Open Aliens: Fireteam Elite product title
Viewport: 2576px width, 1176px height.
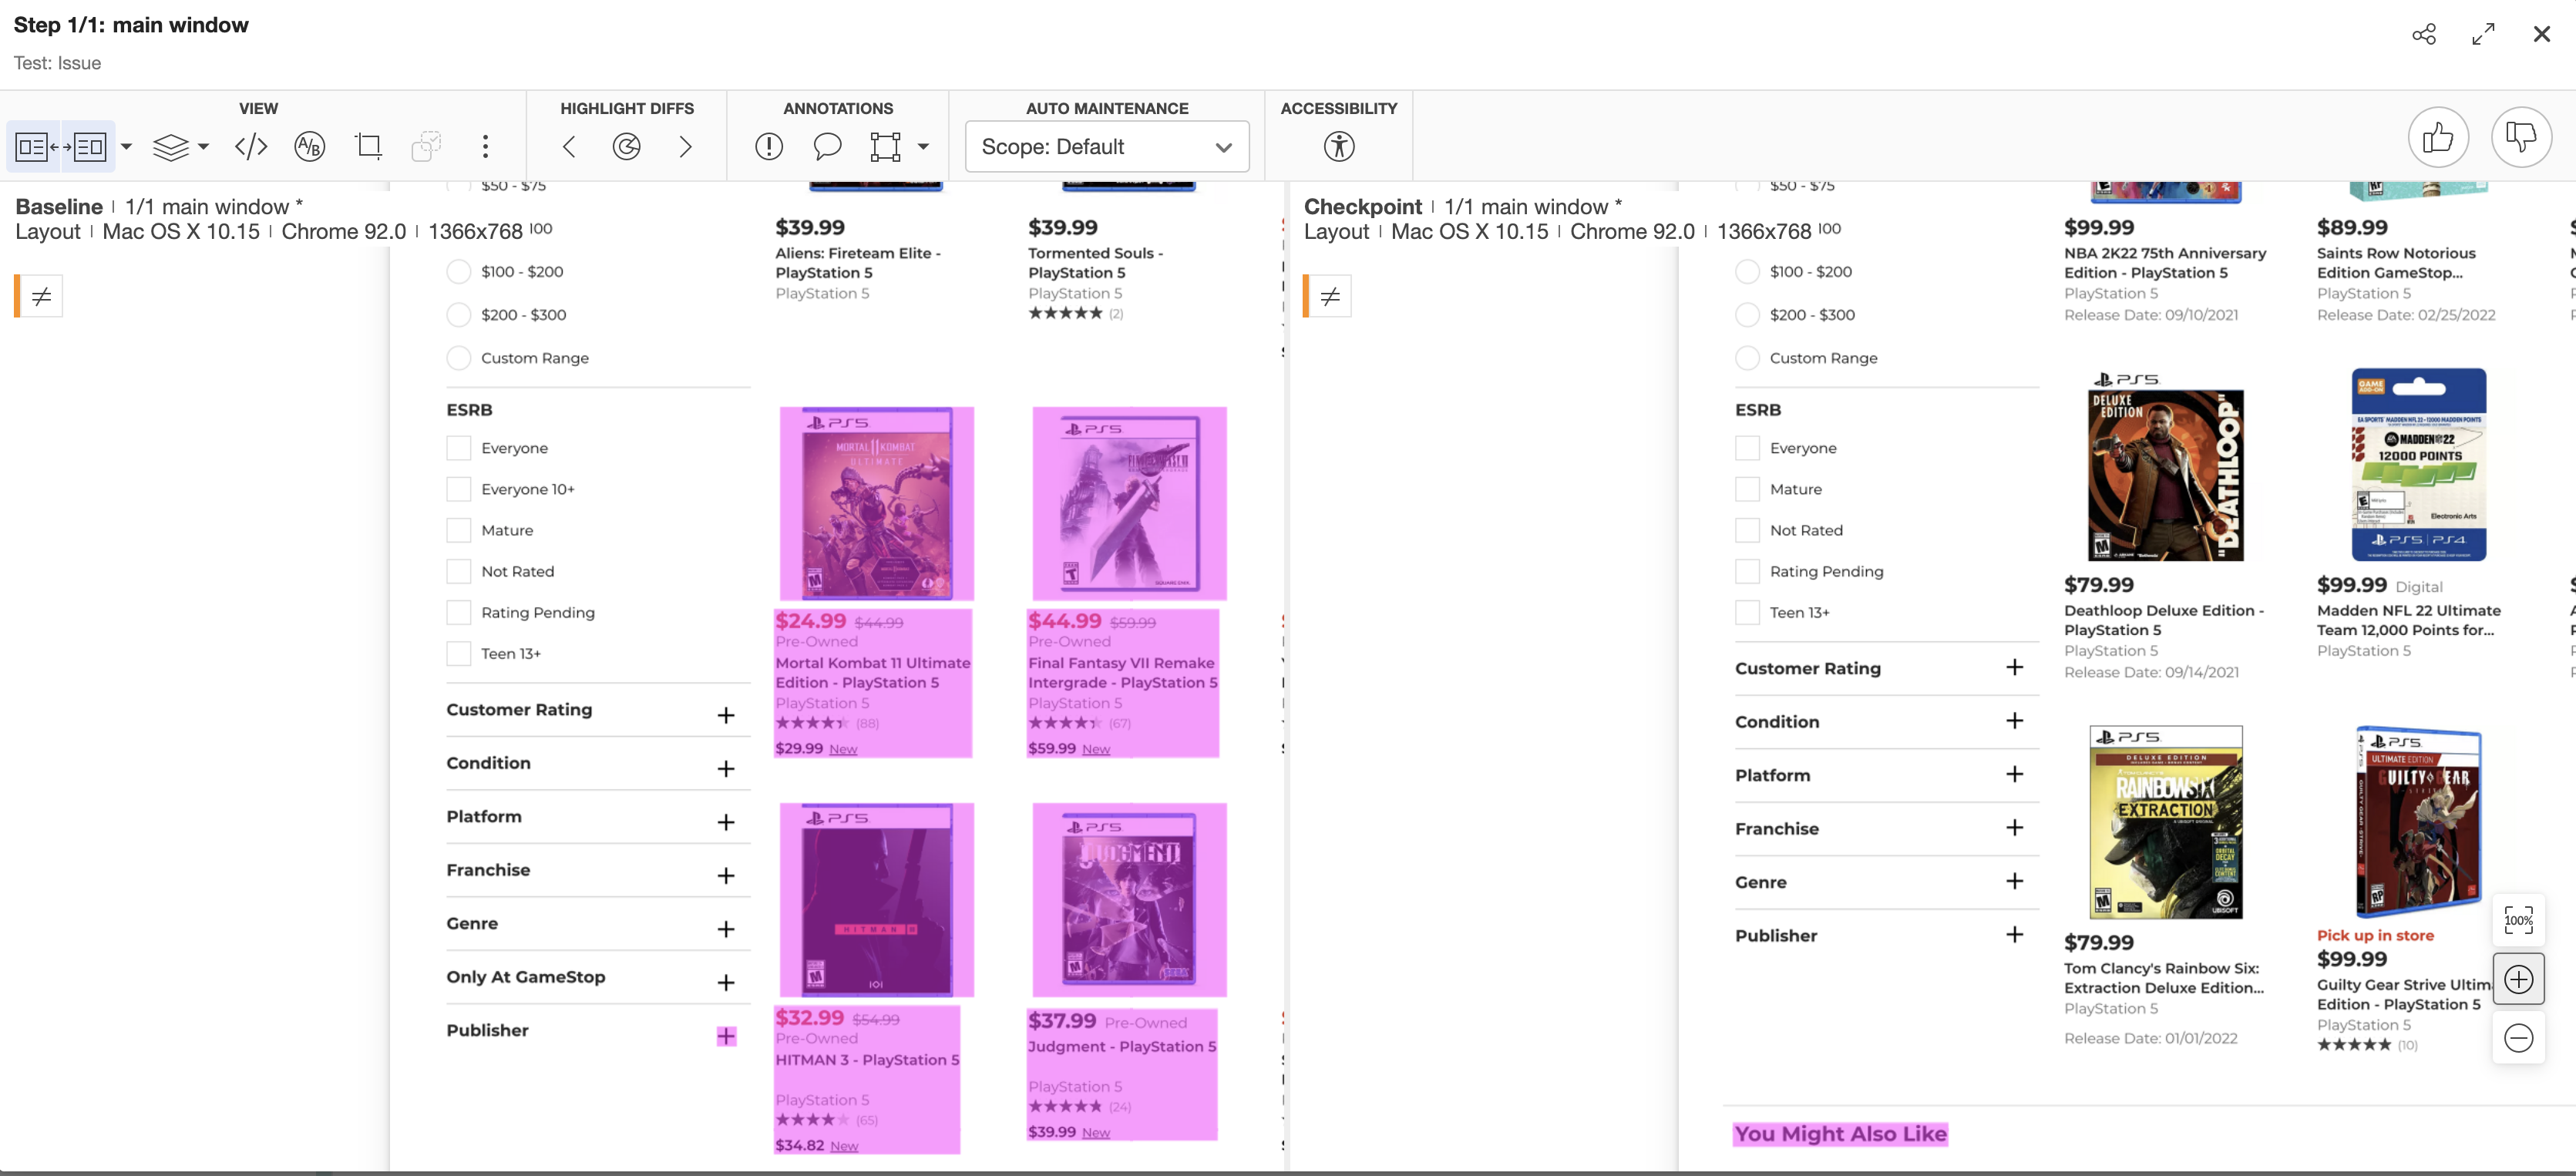click(x=858, y=263)
